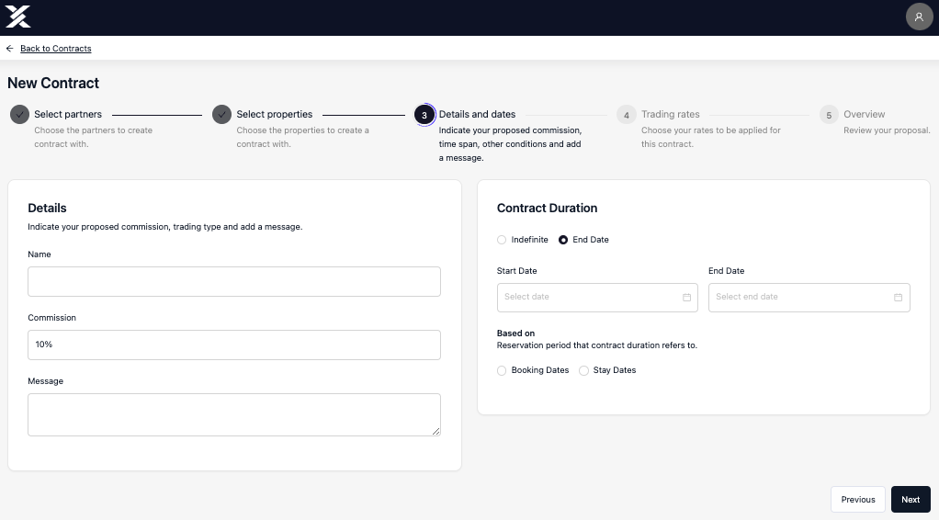This screenshot has width=939, height=520.
Task: Click the Details section heading
Action: pyautogui.click(x=47, y=208)
